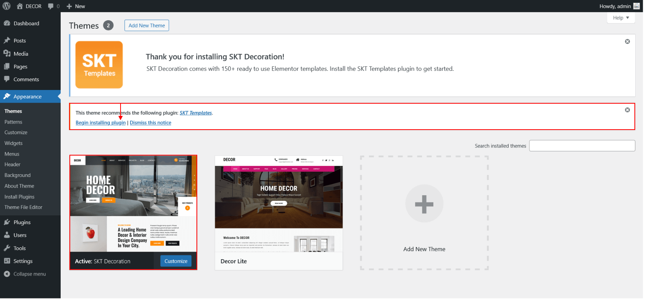This screenshot has height=300, width=647.
Task: Click the Plugins label in the sidebar
Action: [22, 222]
